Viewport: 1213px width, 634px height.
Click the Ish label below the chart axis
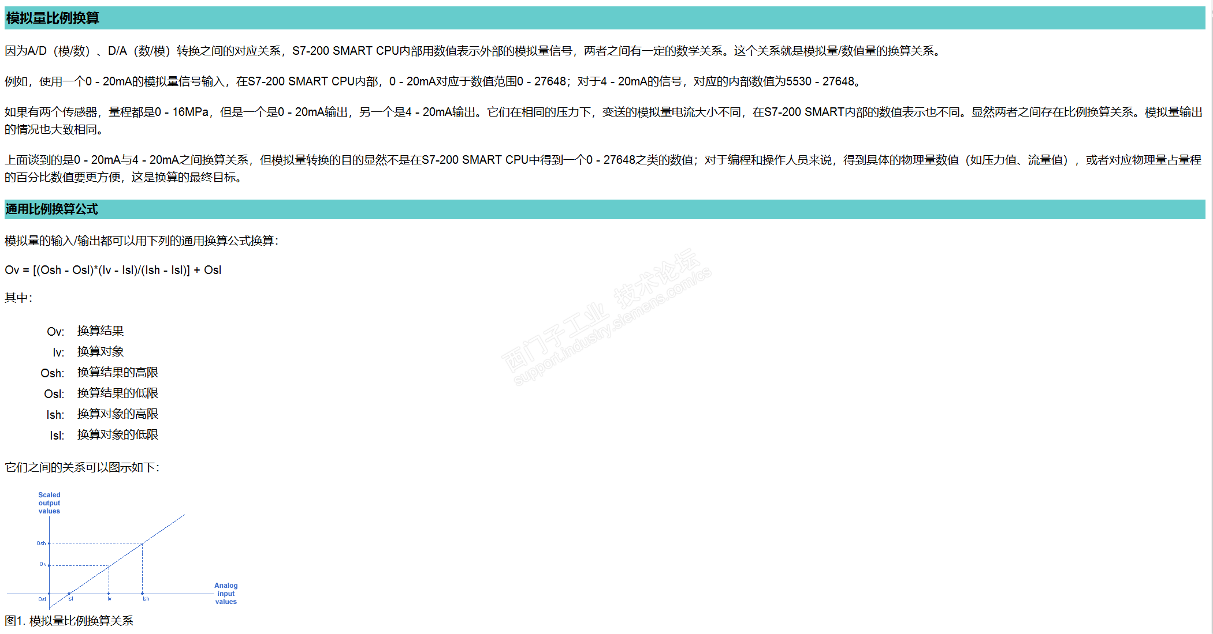click(x=146, y=599)
